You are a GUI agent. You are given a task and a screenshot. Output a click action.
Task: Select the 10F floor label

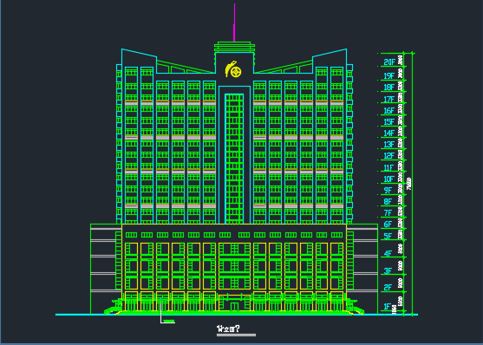tap(389, 179)
